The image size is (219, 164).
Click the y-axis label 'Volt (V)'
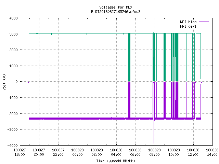click(x=4, y=82)
